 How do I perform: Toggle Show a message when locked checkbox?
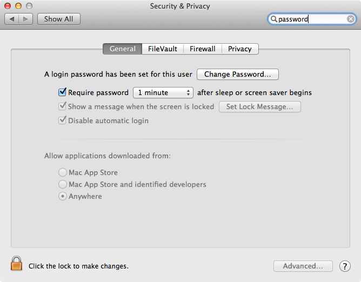coord(62,106)
